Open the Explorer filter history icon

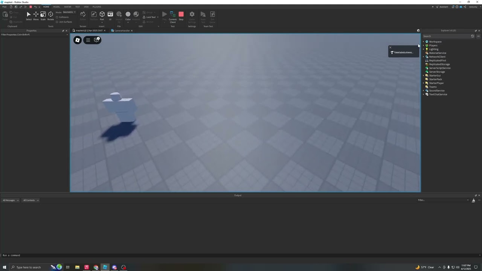(x=473, y=36)
